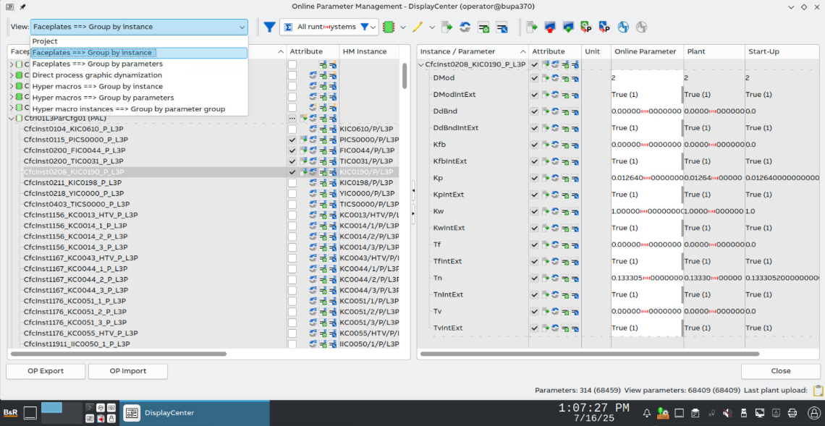Click the OP Import button

(x=127, y=371)
